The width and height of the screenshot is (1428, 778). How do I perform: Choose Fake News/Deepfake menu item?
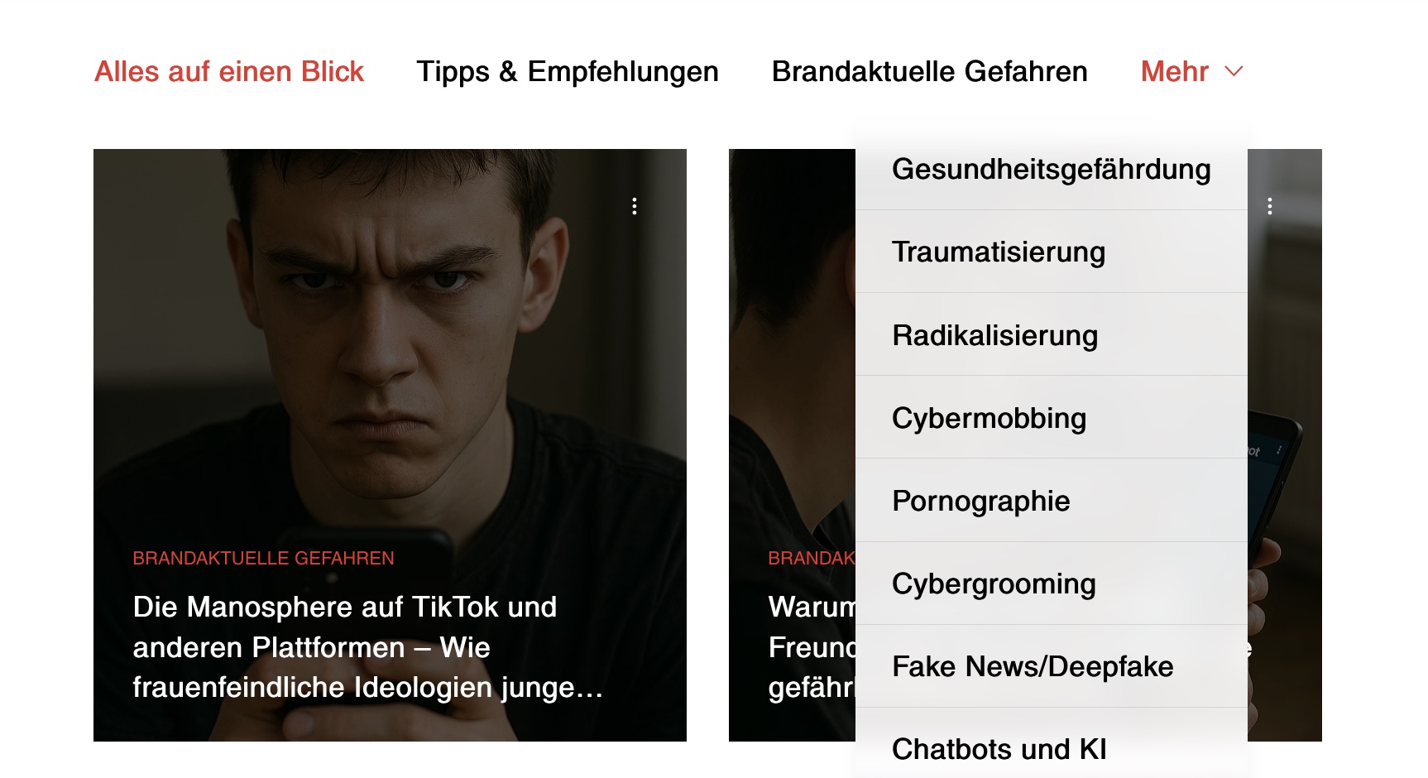point(1052,666)
